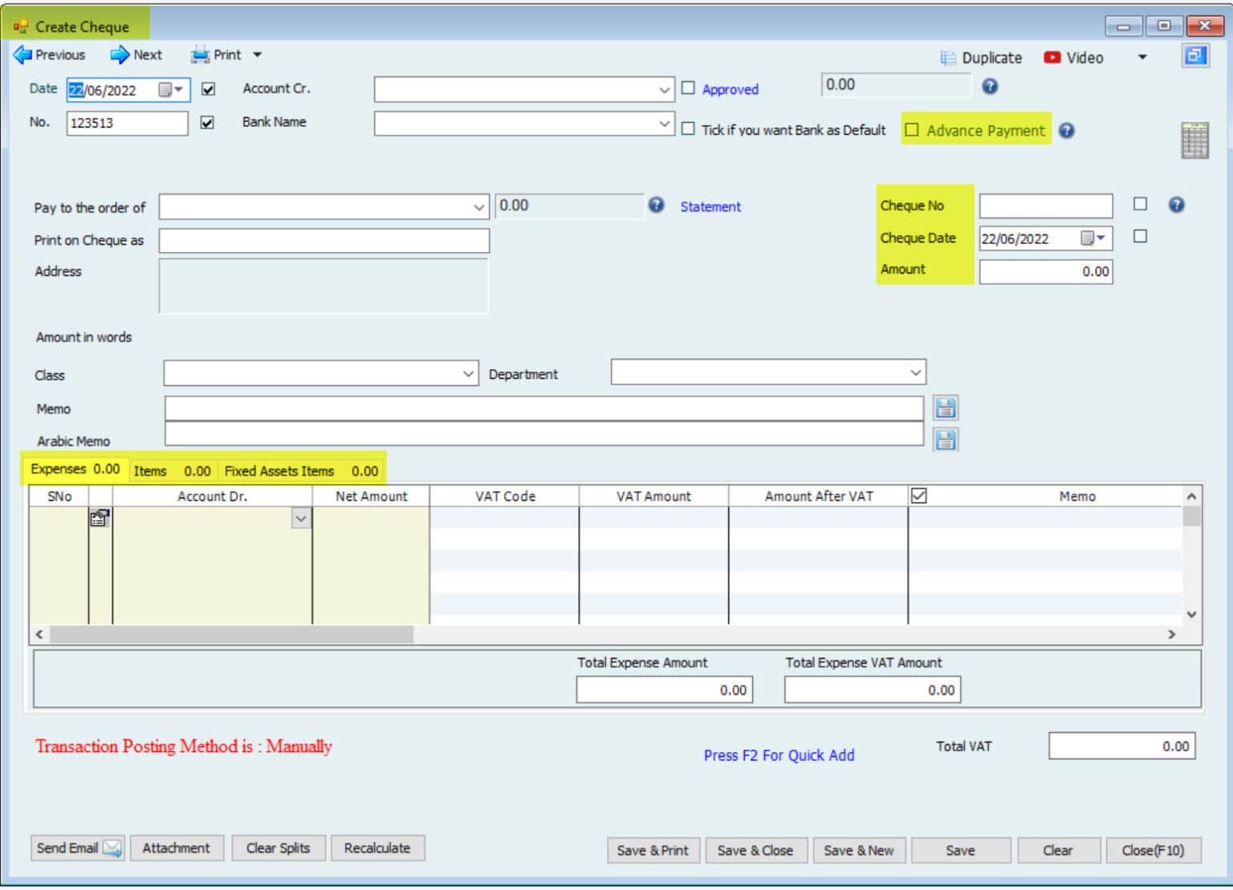
Task: Open the Department dropdown
Action: coord(915,372)
